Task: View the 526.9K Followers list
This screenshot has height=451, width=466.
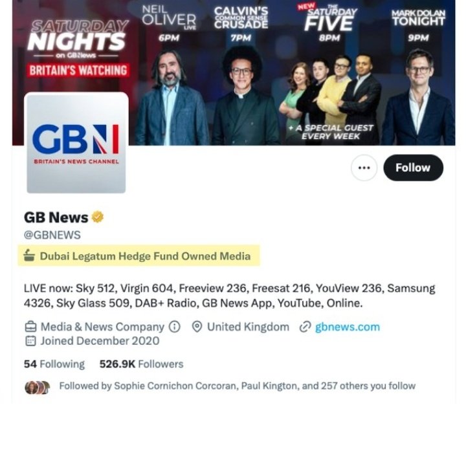Action: [x=142, y=364]
